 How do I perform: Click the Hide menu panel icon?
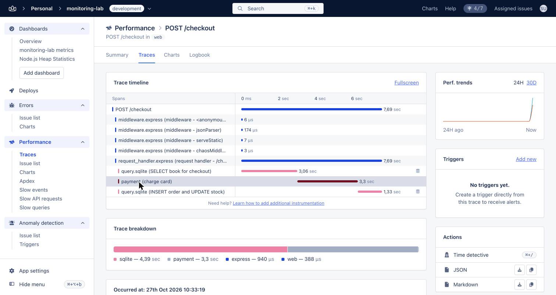click(12, 284)
